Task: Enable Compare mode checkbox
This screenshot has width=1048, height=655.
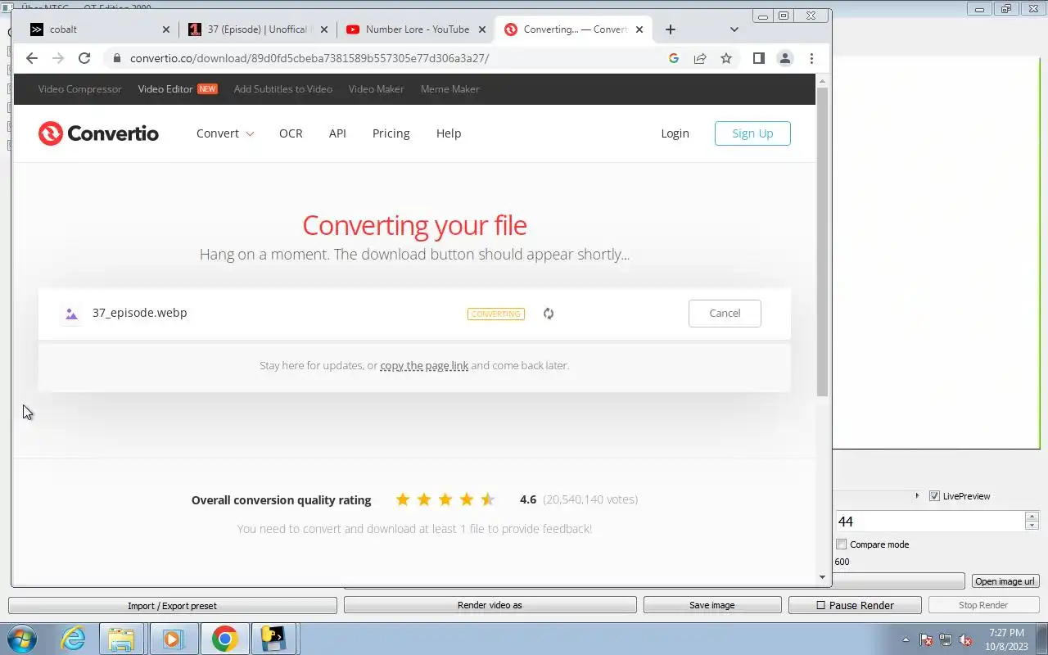Action: point(841,544)
